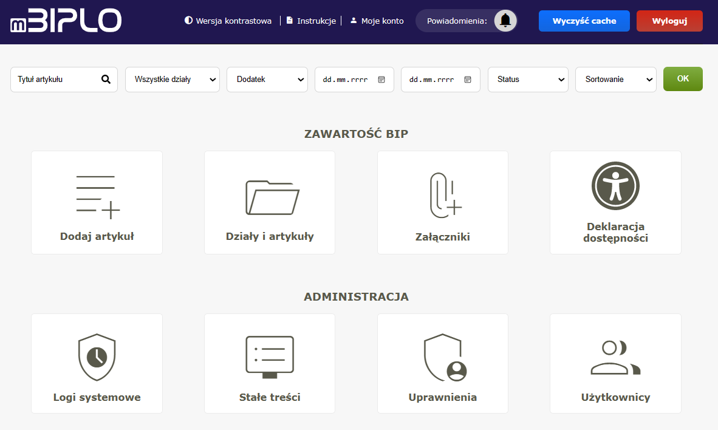Image resolution: width=718 pixels, height=430 pixels.
Task: Click the Tytuł artykułu search field
Action: pyautogui.click(x=55, y=80)
